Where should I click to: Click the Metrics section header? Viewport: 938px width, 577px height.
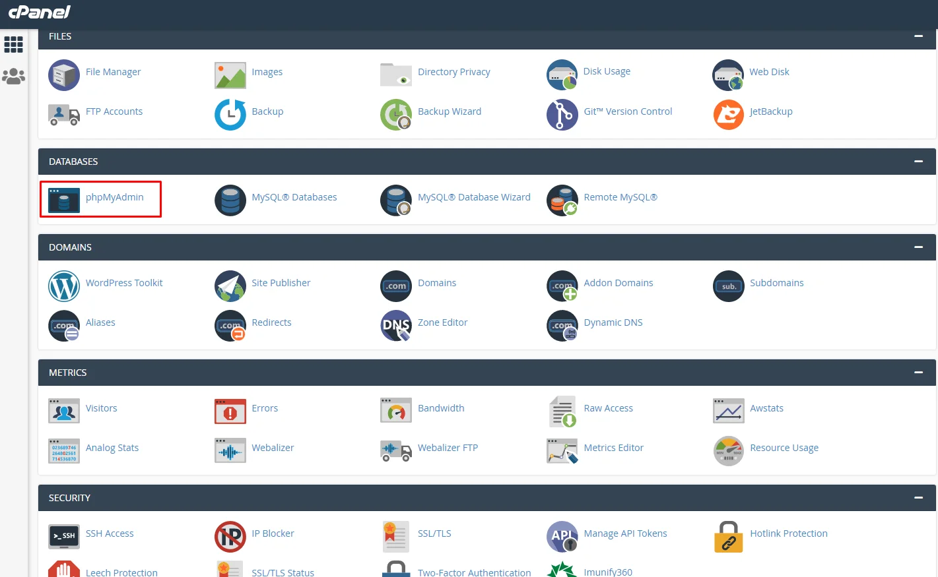487,373
